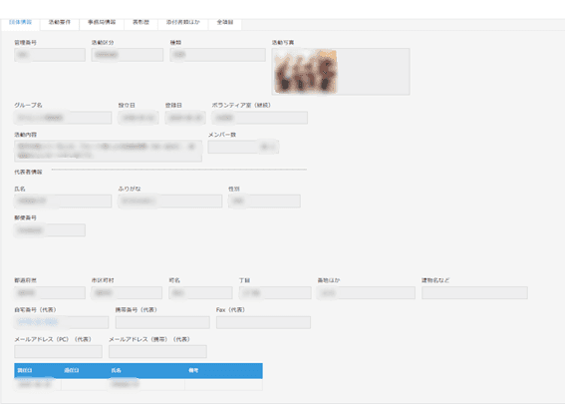Screen dimensions: 565x404
Task: Click the 活動内容 text area
Action: [x=108, y=151]
